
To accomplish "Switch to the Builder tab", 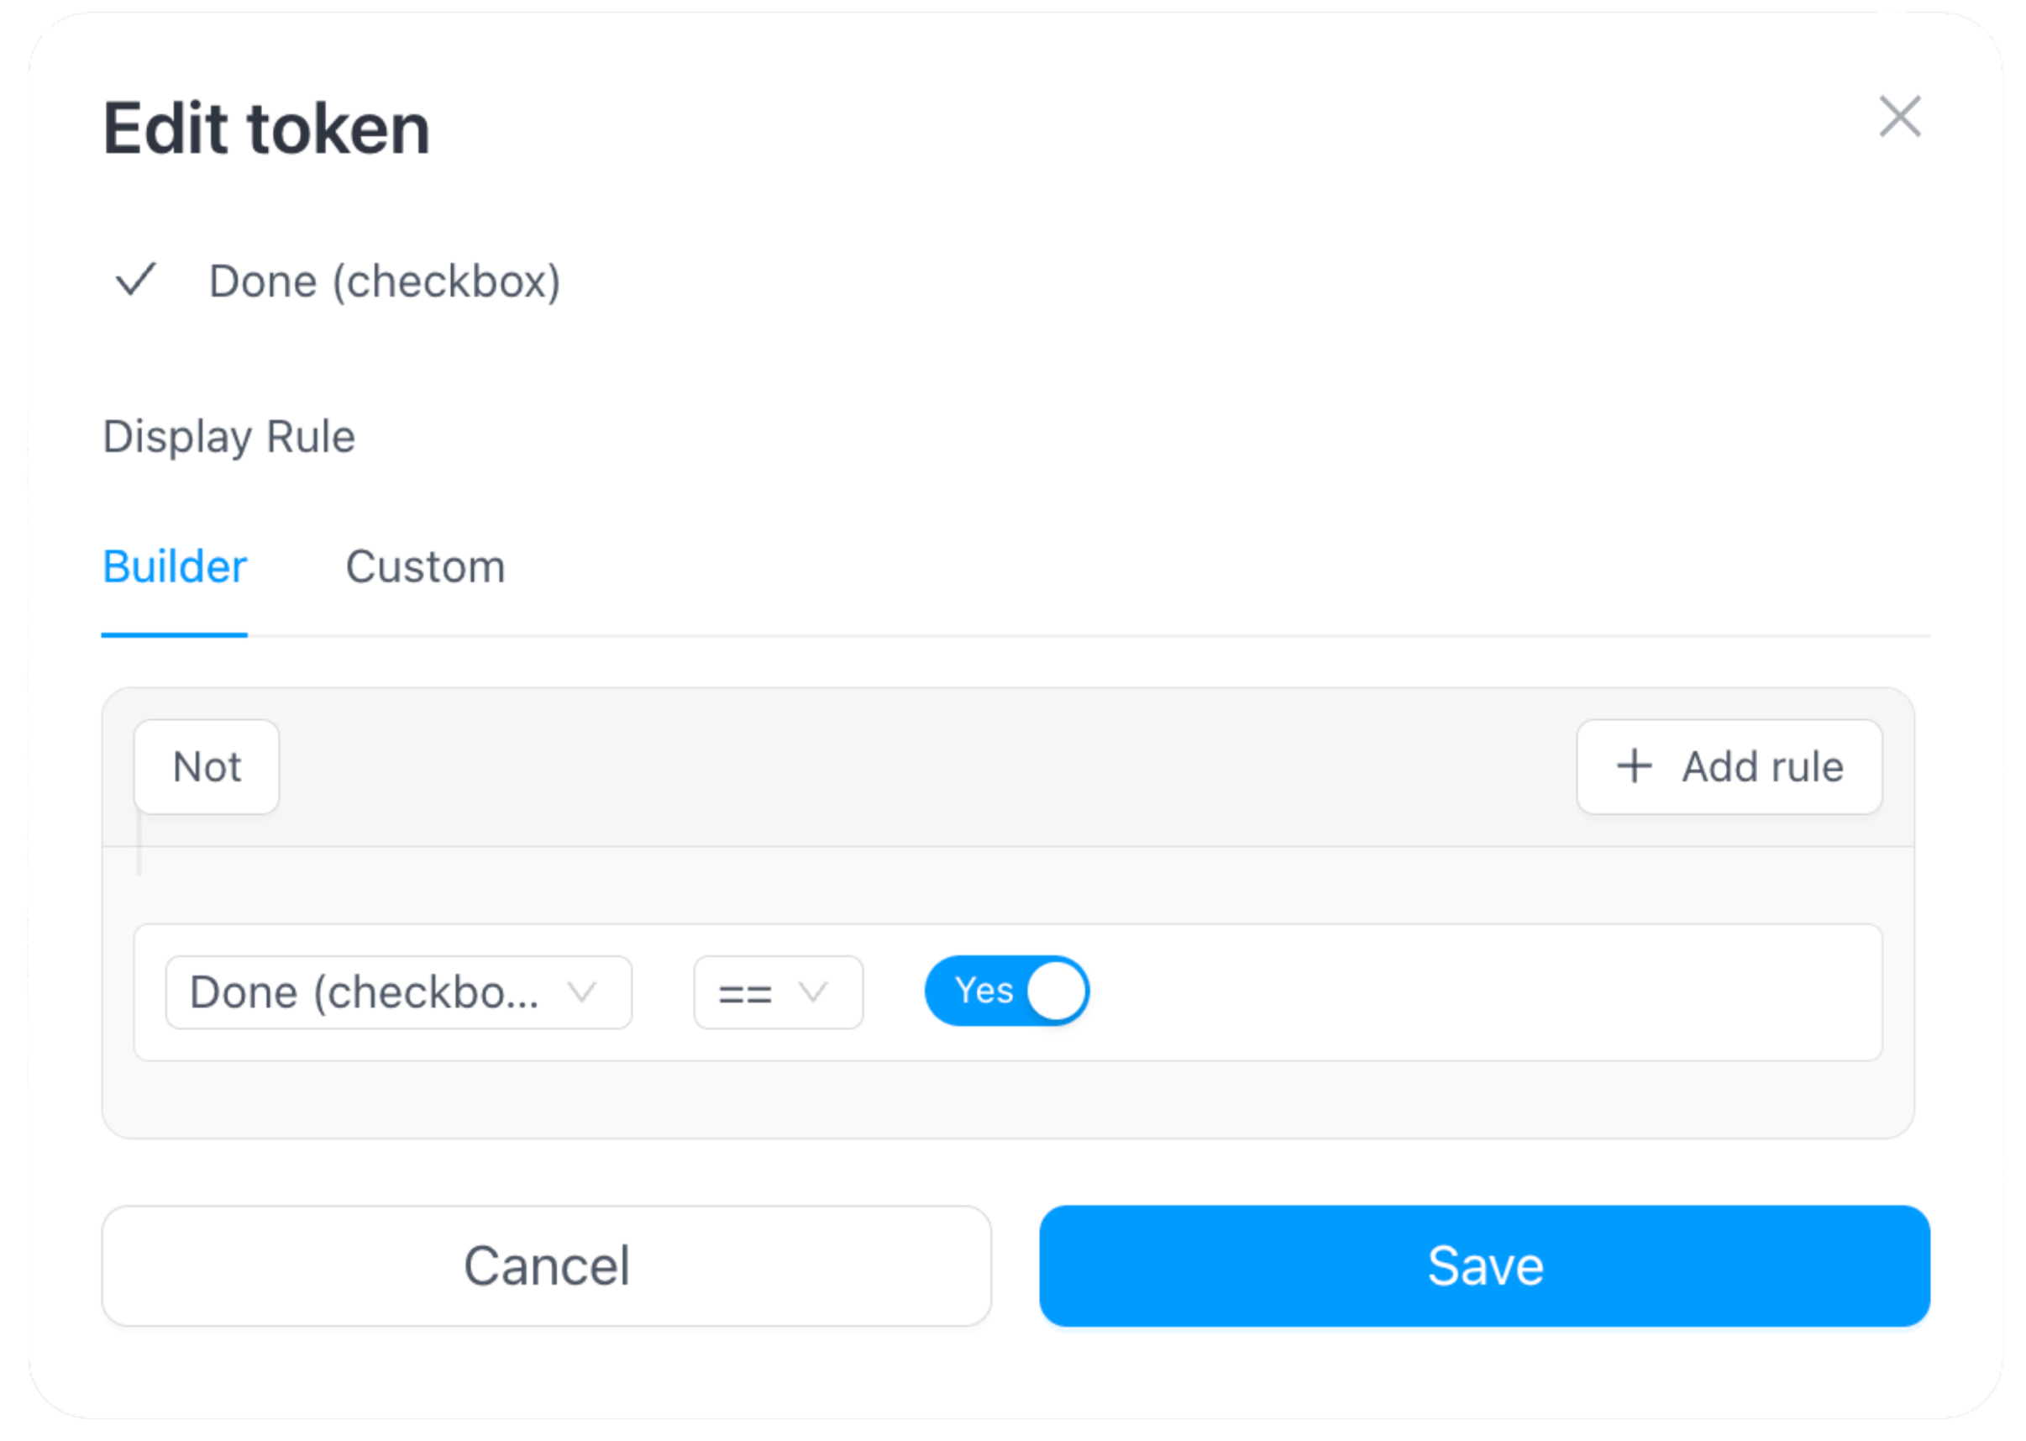I will 175,567.
